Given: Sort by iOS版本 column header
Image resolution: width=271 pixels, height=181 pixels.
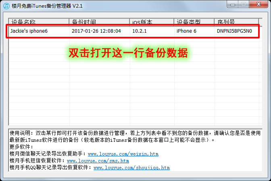Looking at the screenshot, I should pos(152,22).
